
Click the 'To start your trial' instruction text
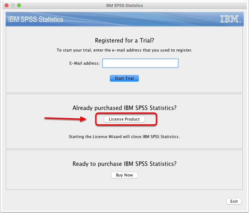[x=124, y=50]
